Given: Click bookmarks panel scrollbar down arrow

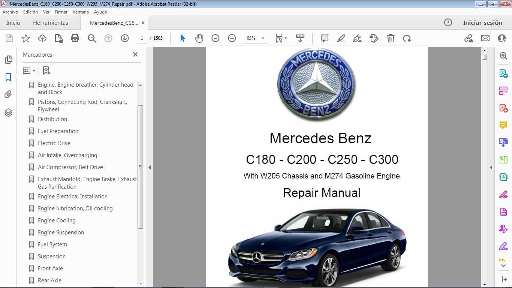Looking at the screenshot, I should click(x=141, y=283).
